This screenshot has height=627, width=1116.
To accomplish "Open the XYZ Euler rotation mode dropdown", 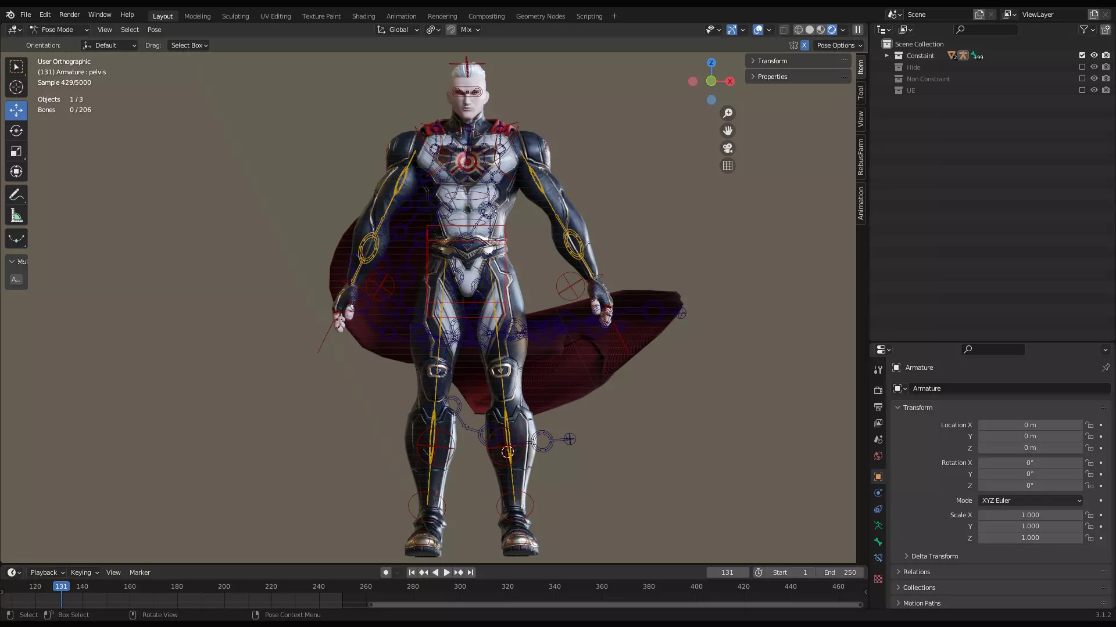I will pos(1030,500).
